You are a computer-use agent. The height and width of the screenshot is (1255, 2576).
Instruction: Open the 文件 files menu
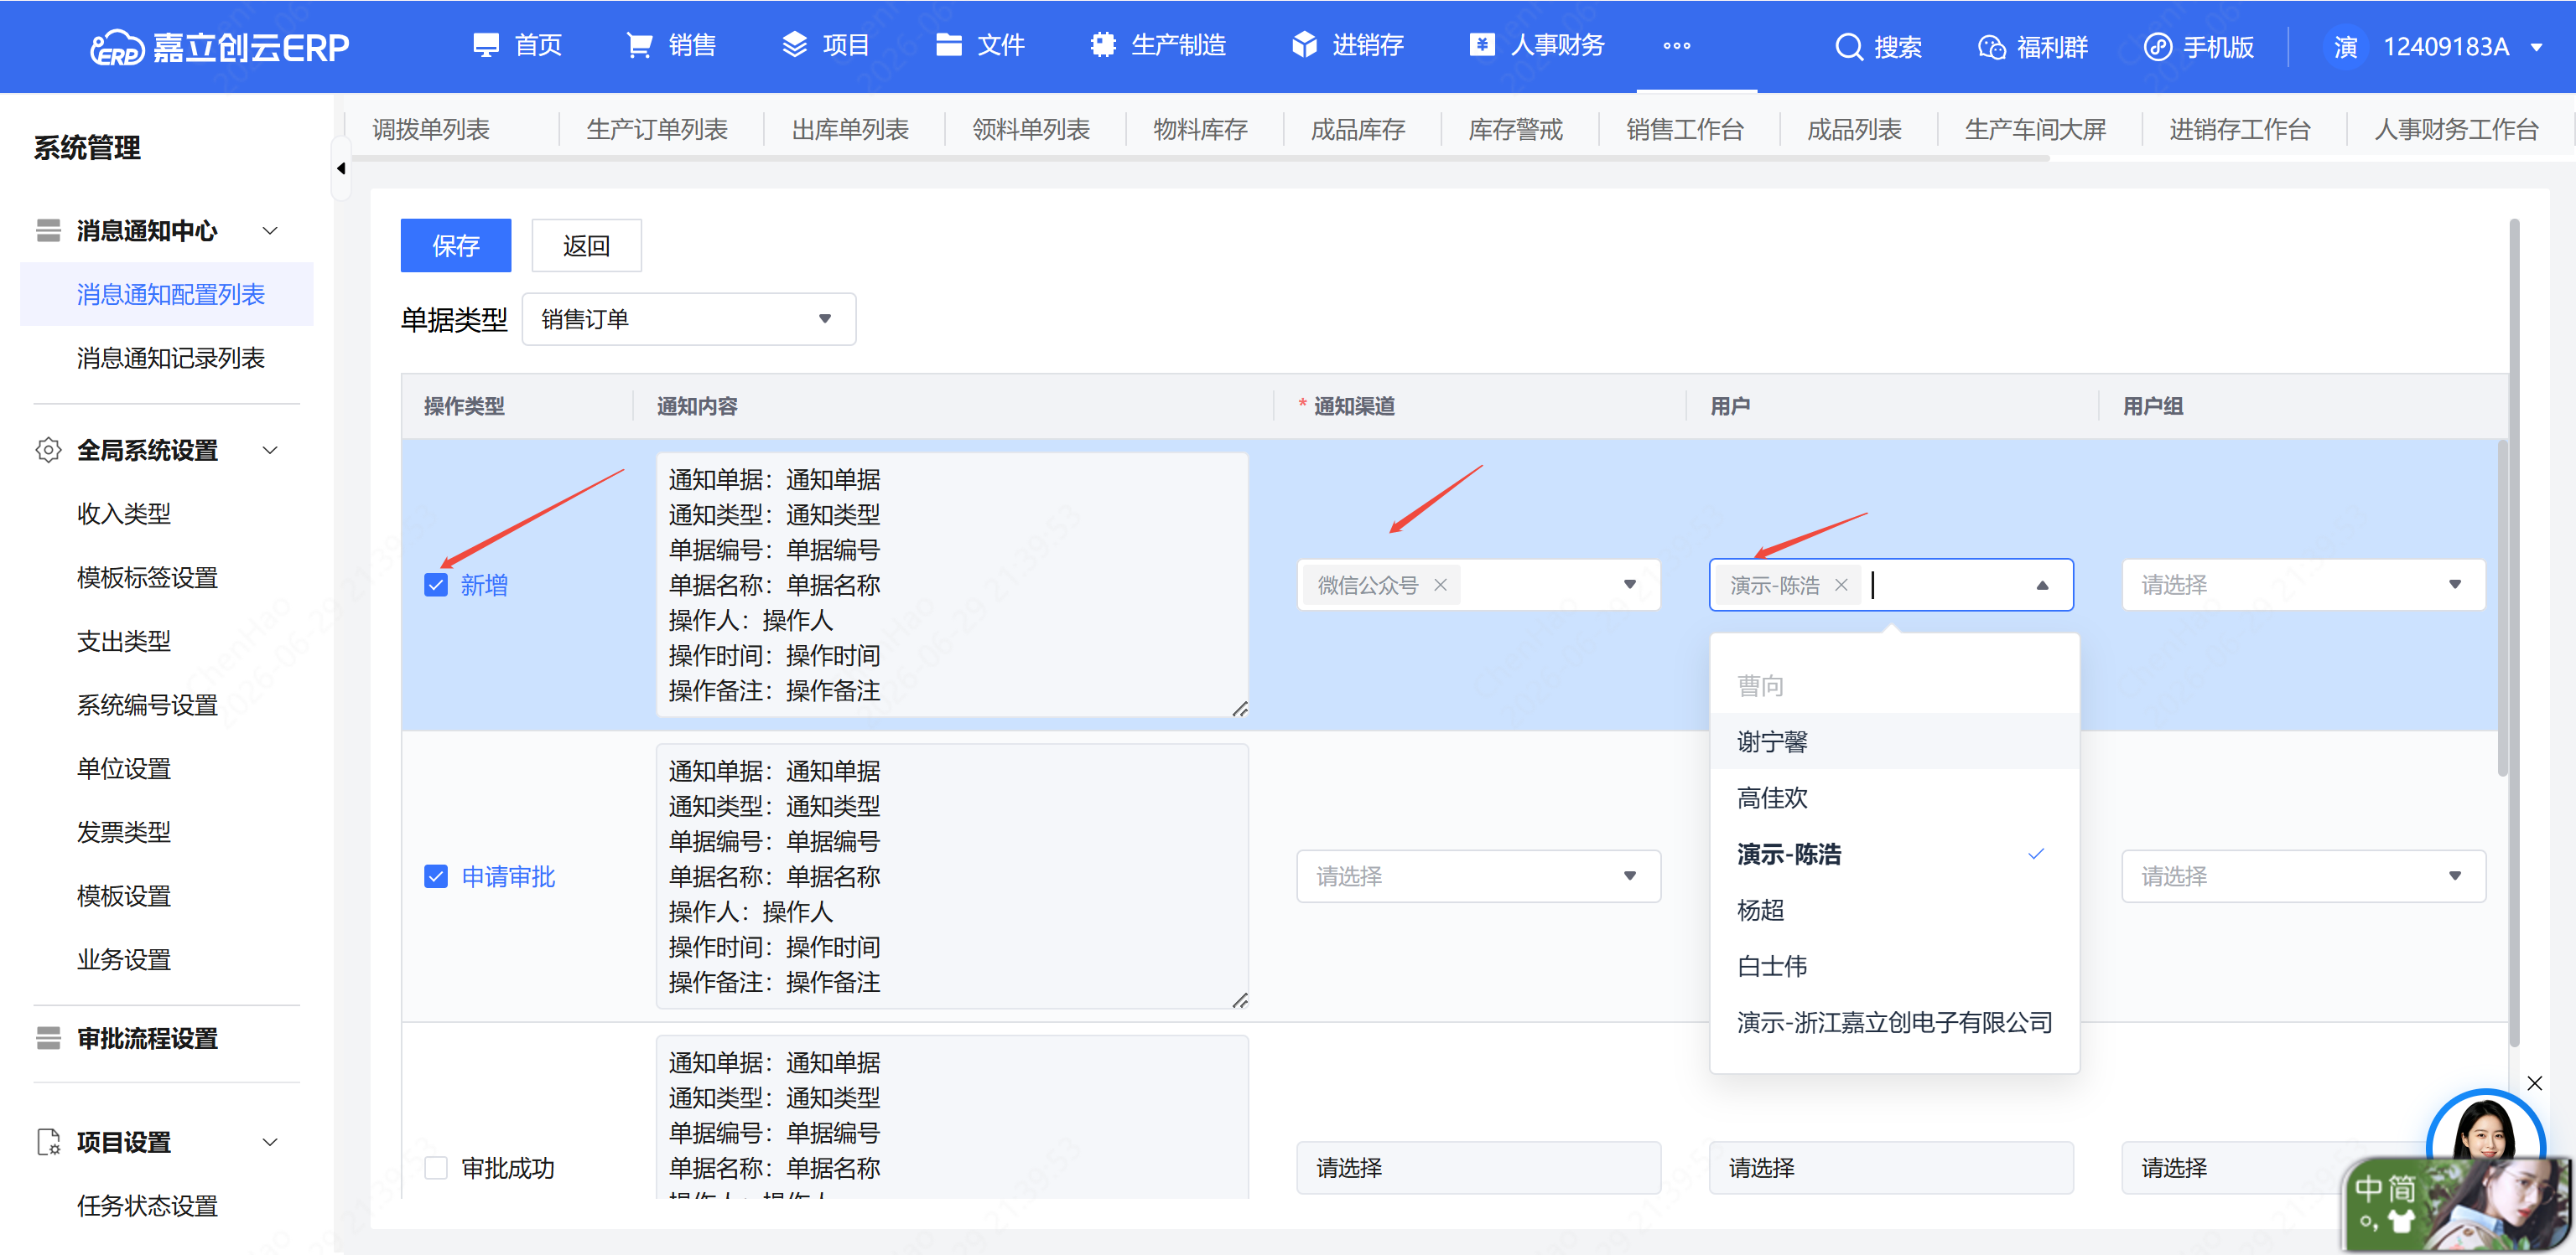pyautogui.click(x=980, y=46)
